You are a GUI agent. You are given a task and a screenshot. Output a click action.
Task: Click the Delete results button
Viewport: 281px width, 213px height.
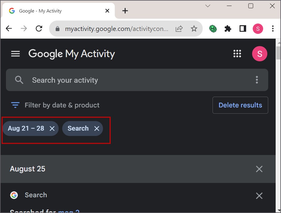coord(240,105)
